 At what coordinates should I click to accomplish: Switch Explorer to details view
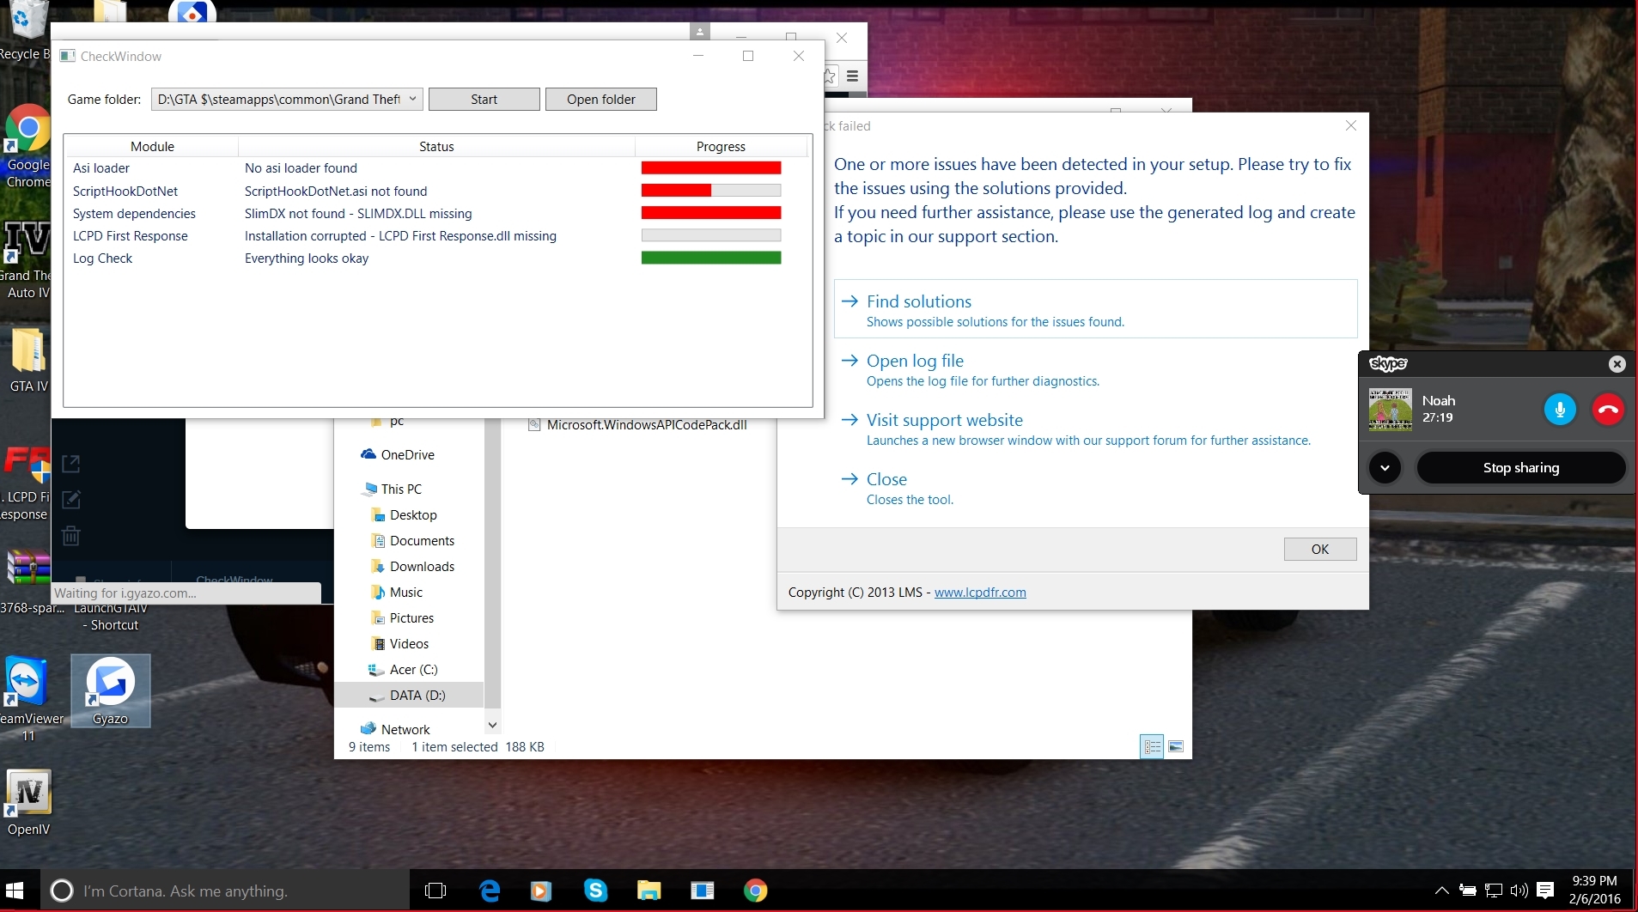pyautogui.click(x=1152, y=747)
